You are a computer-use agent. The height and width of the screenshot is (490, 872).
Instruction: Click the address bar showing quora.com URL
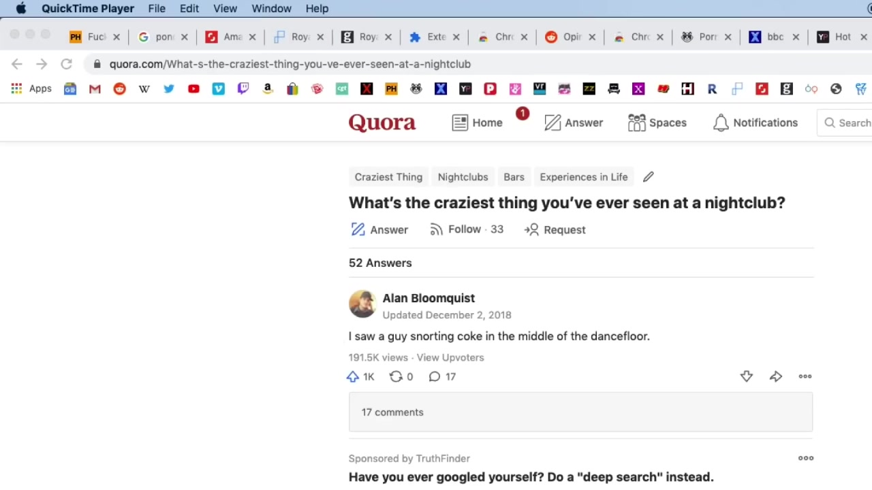477,64
